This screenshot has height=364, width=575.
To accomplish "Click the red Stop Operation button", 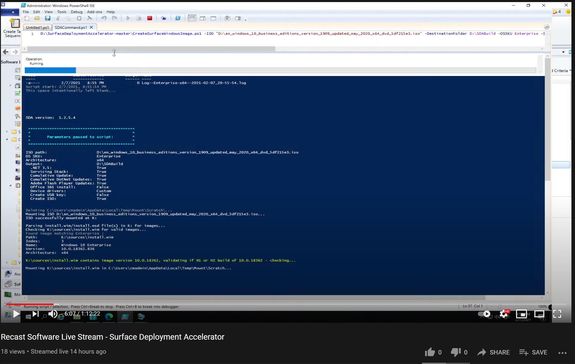I will point(150,18).
